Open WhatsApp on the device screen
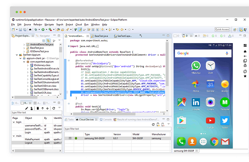Screen dimensions: 249x162 point(196,66)
